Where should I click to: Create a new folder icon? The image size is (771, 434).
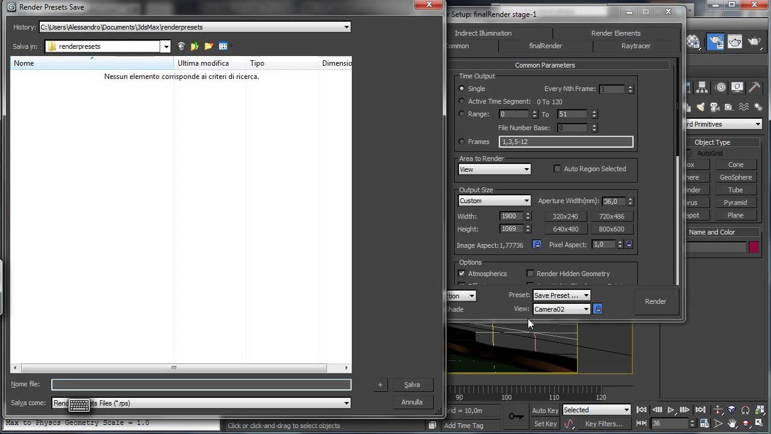tap(208, 46)
